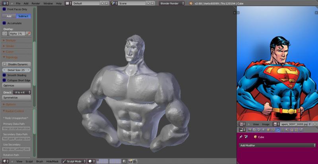The height and width of the screenshot is (164, 318).
Task: Select the Subtract brush direction toggle
Action: (x=23, y=16)
